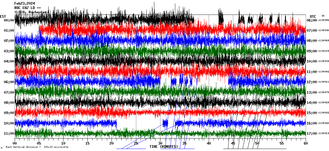
Task: Select DC offset value -1190882
Action: click(x=323, y=113)
